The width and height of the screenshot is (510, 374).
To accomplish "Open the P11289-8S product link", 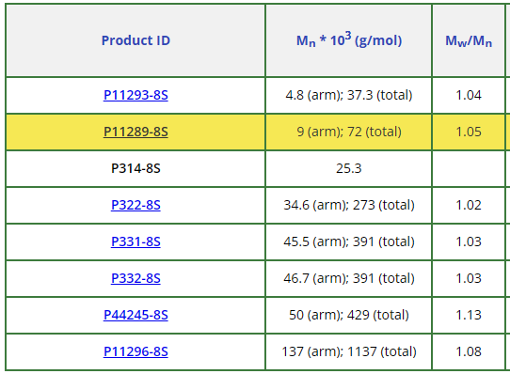I will [x=135, y=132].
